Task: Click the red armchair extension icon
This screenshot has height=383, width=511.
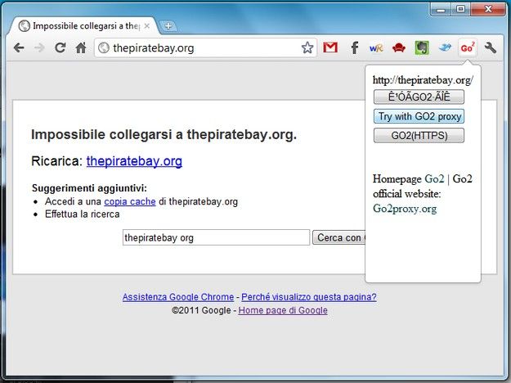Action: pos(398,48)
